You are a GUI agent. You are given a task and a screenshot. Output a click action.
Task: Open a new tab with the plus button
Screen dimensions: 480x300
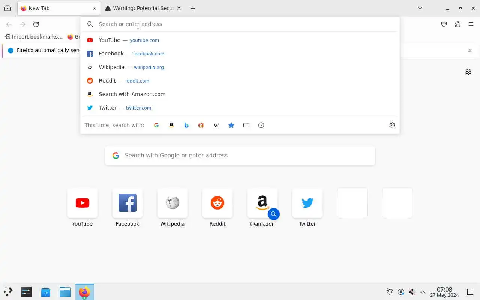pyautogui.click(x=193, y=8)
